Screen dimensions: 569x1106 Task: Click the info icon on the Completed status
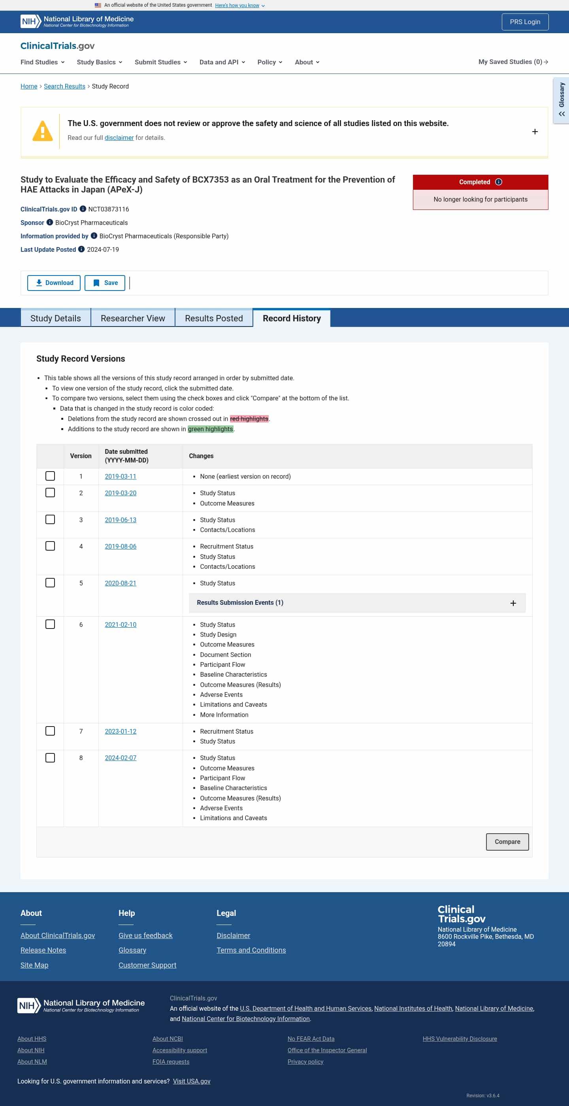tap(499, 182)
